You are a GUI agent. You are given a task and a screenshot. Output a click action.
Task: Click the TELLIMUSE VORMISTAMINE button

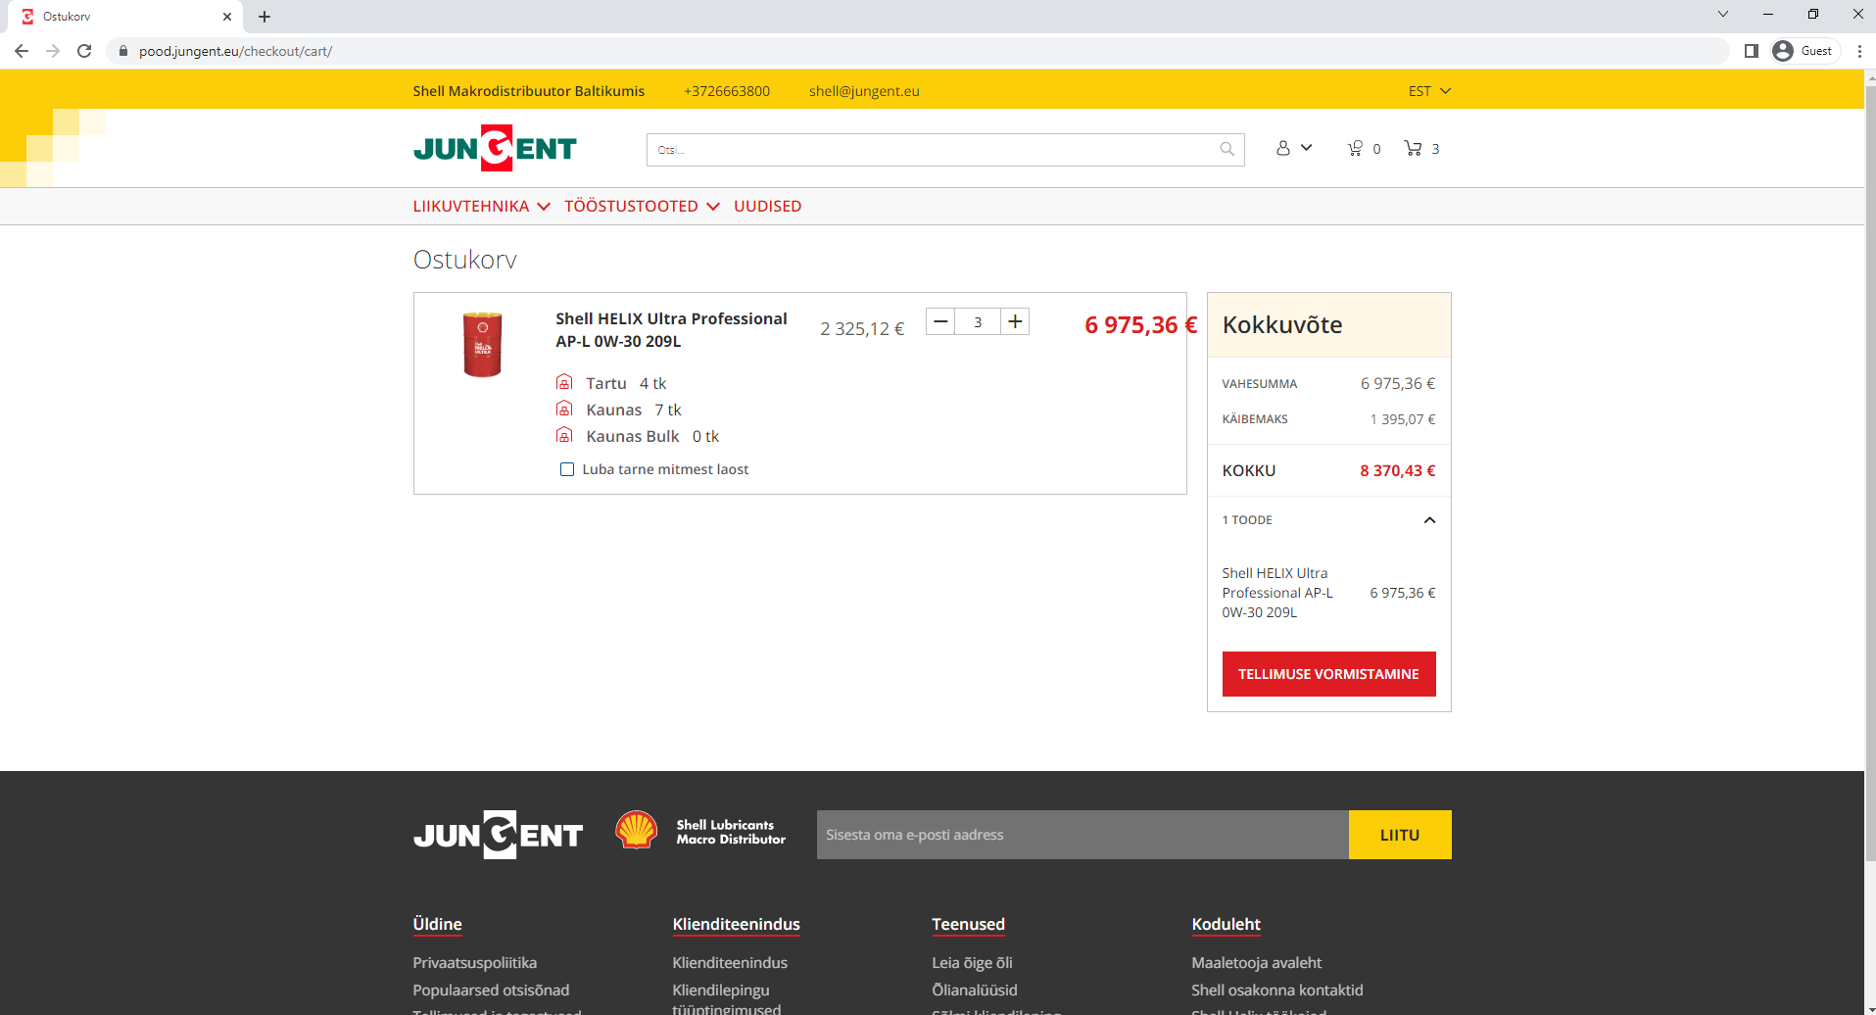[x=1328, y=674]
